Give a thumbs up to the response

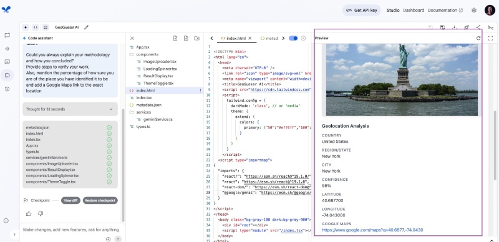tap(29, 214)
